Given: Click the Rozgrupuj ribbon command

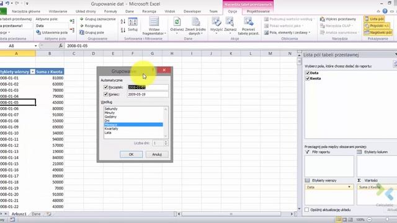Looking at the screenshot, I should point(91,26).
